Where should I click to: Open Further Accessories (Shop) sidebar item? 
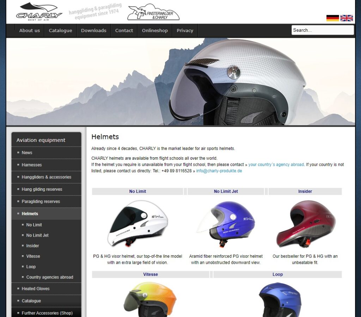click(46, 313)
